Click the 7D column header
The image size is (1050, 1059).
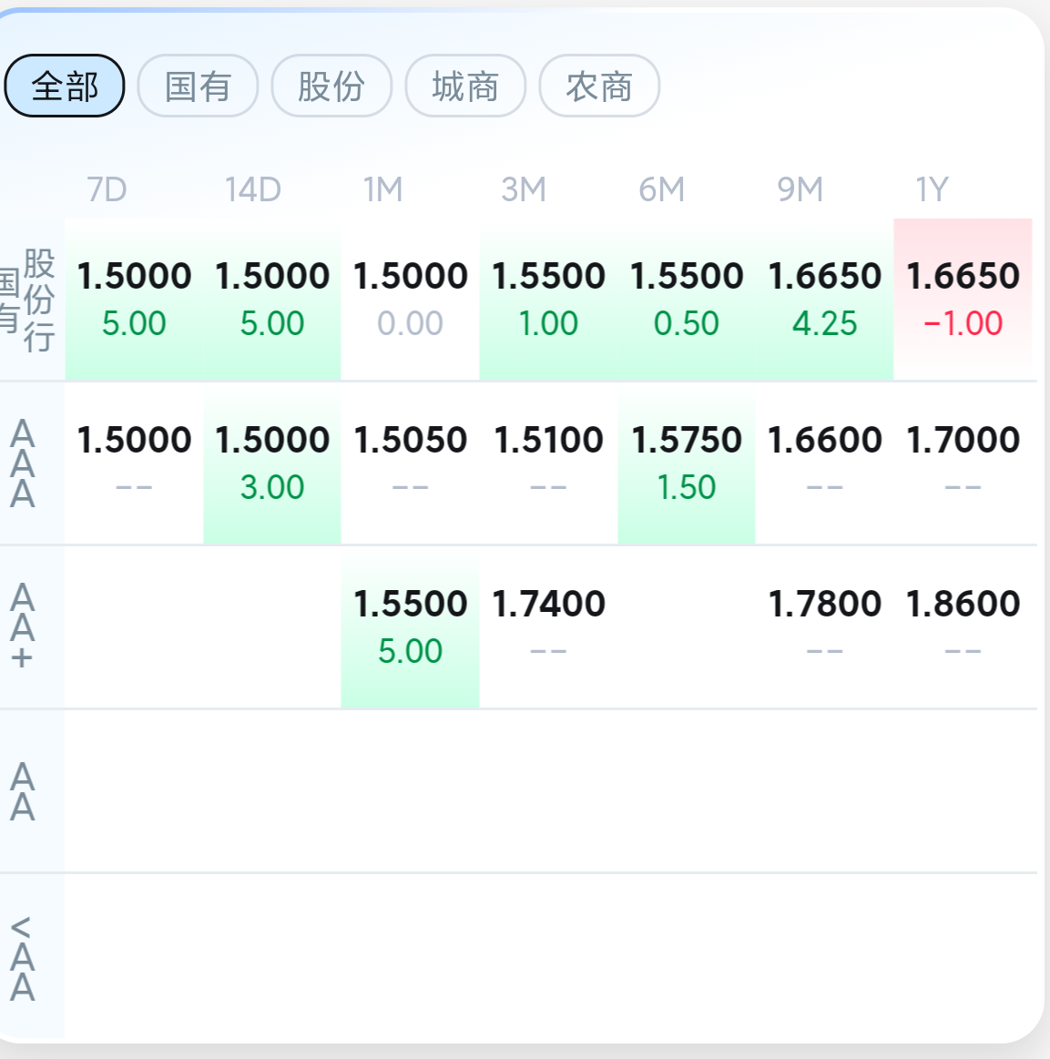pyautogui.click(x=107, y=189)
